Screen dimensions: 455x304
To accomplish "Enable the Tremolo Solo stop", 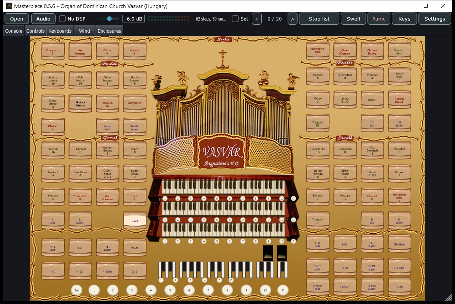I will [399, 51].
